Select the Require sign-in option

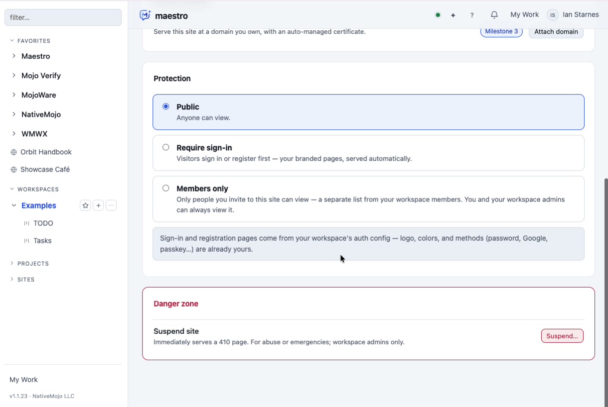tap(368, 153)
